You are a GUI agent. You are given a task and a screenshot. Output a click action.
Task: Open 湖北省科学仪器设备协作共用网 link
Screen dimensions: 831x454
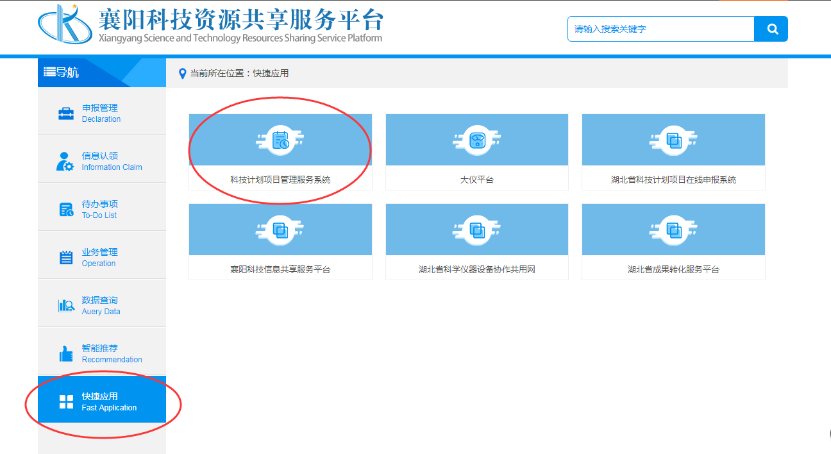tap(477, 270)
